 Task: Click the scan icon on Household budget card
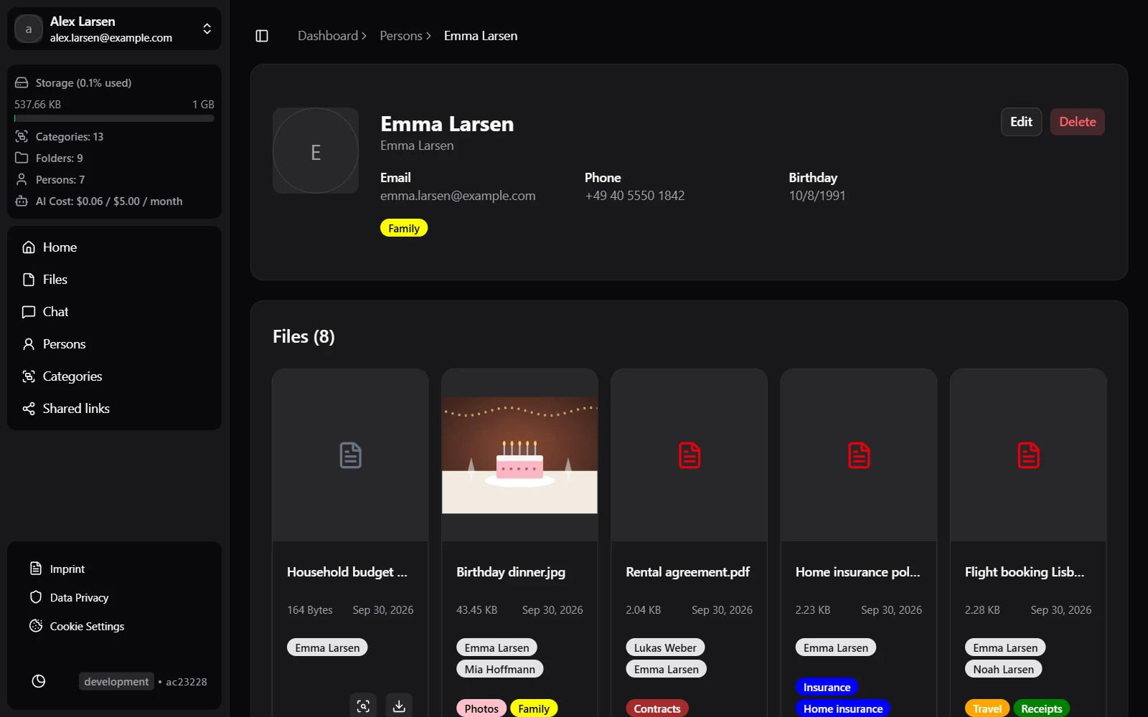363,706
